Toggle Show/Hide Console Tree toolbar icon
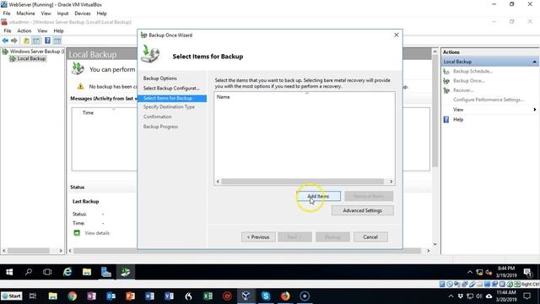 tap(36, 41)
